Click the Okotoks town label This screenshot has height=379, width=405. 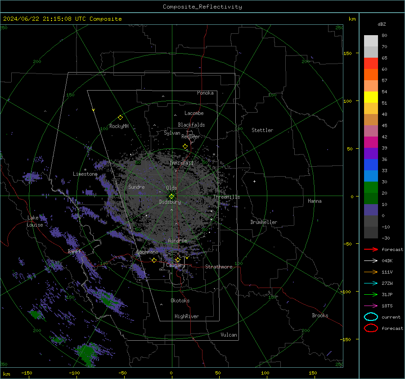pyautogui.click(x=180, y=301)
